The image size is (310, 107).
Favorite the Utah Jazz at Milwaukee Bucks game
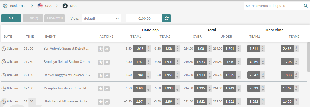tap(101, 102)
